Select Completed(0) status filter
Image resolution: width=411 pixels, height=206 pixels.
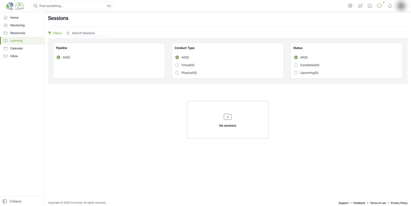[x=296, y=65]
